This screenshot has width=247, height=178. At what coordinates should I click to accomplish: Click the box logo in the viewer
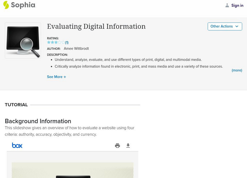coord(17,145)
